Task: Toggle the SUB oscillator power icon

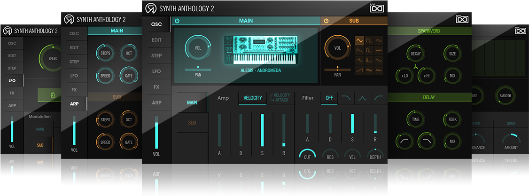Action: [326, 21]
